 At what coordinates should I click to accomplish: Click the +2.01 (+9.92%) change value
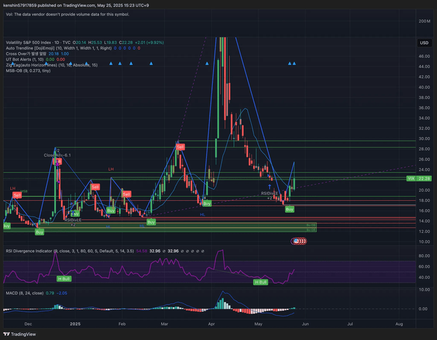click(149, 42)
